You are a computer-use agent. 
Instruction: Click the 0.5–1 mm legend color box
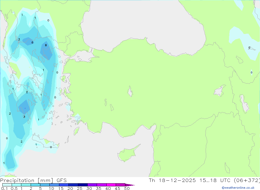click(x=16, y=185)
